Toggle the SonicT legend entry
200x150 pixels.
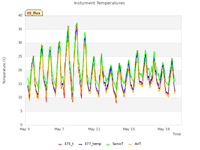tap(115, 144)
